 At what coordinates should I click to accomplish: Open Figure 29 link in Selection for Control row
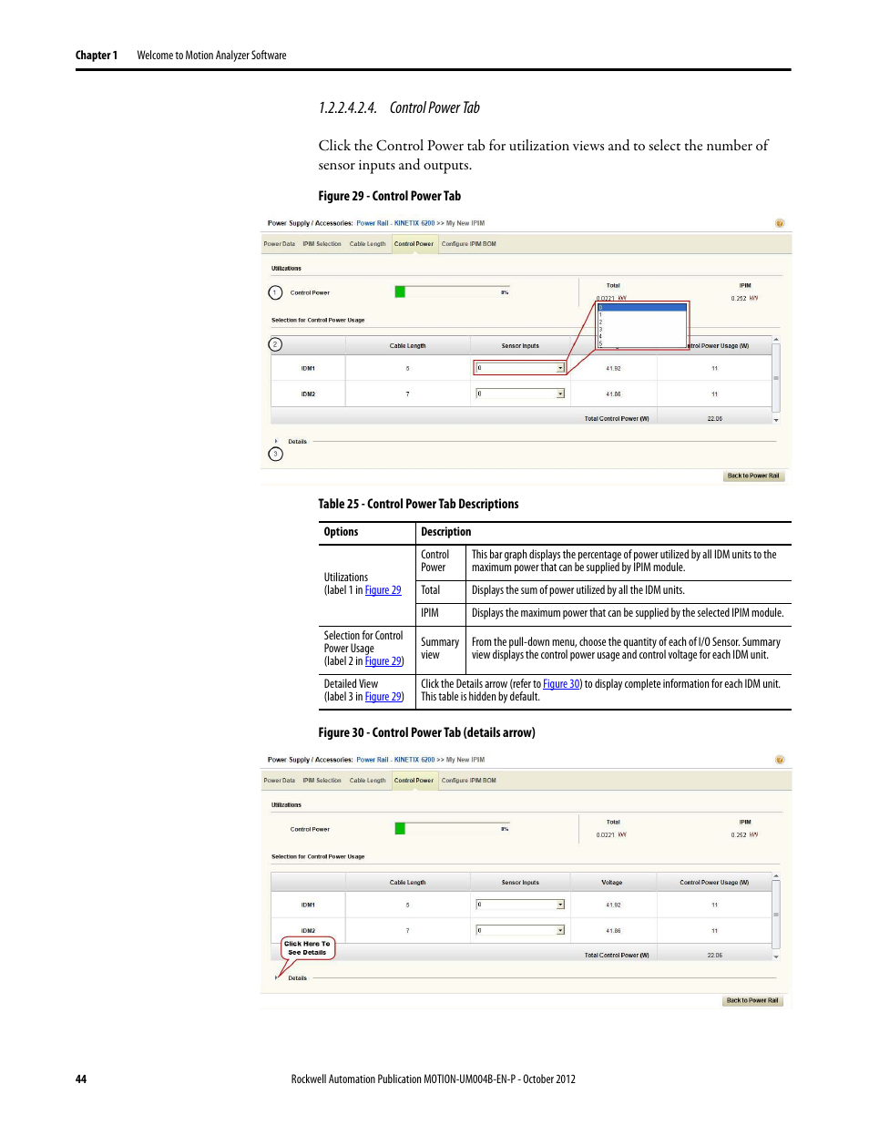click(x=383, y=661)
